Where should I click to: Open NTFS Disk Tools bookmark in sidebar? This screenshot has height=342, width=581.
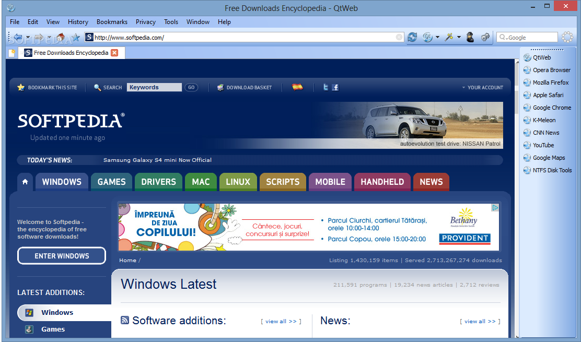coord(547,171)
